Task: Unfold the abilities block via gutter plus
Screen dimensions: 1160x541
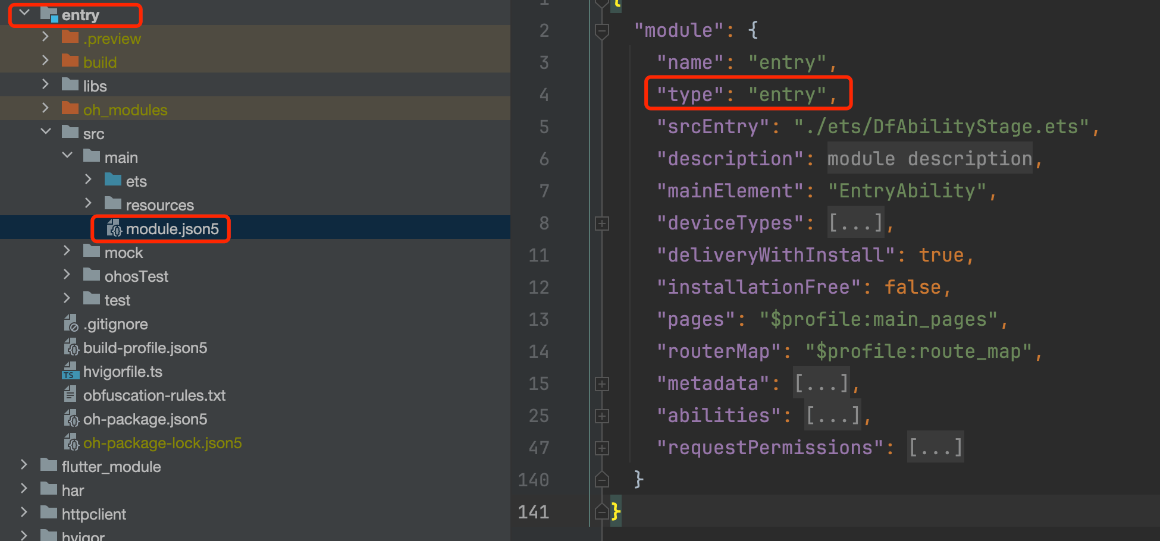Action: click(x=602, y=416)
